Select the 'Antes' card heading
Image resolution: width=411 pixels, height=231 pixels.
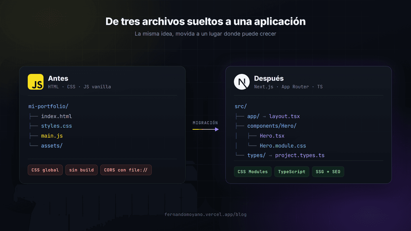(58, 78)
